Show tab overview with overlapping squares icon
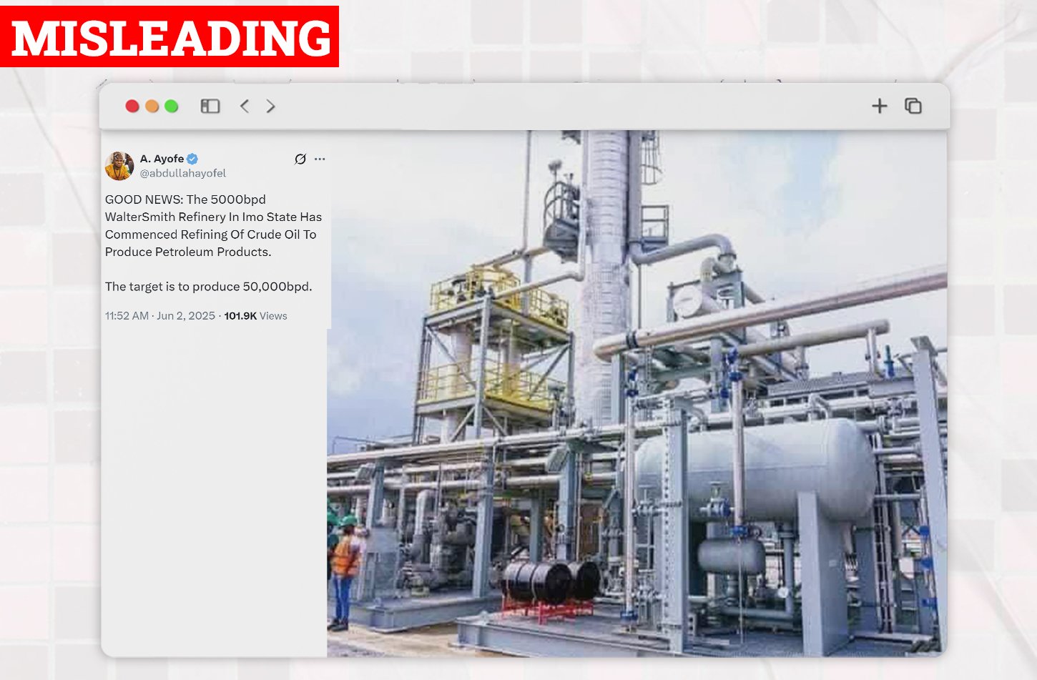Viewport: 1037px width, 680px height. 913,107
